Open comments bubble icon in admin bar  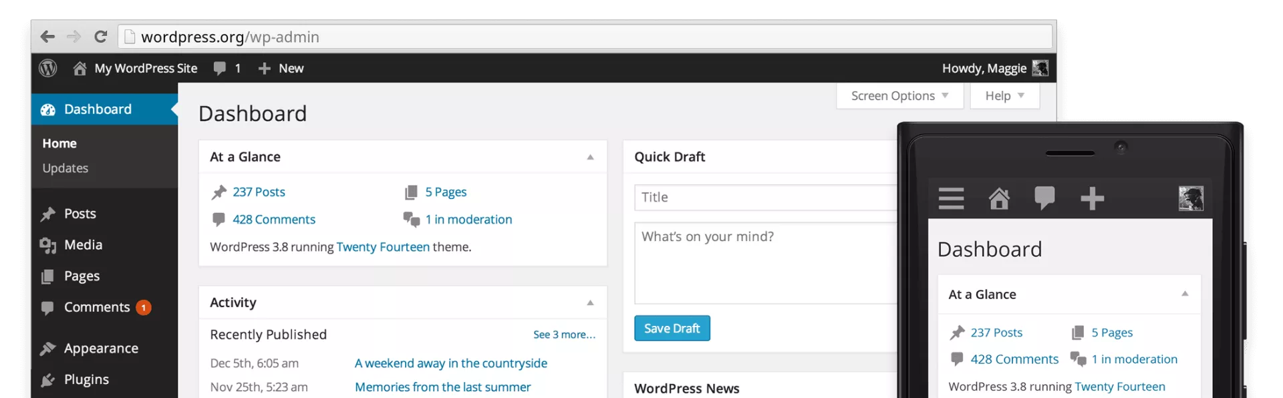[219, 69]
